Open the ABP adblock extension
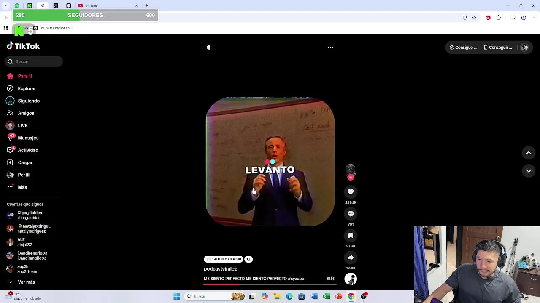The height and width of the screenshot is (303, 540). [488, 18]
